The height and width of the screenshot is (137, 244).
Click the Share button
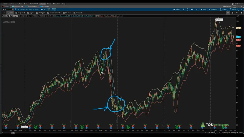tap(176, 9)
